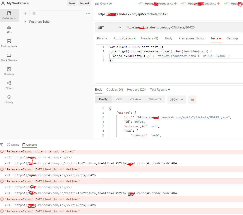
Task: Click the Online status check icon
Action: coord(9,145)
